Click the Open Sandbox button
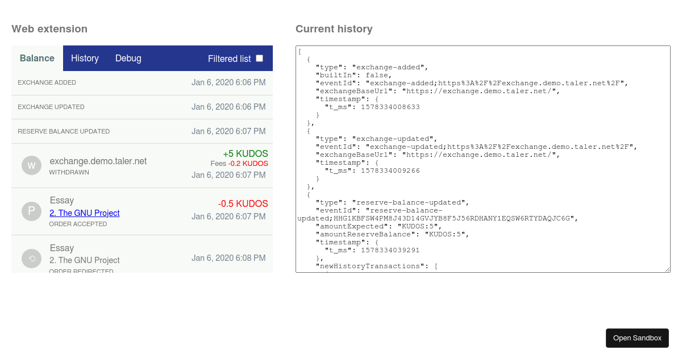682x358 pixels. pyautogui.click(x=637, y=338)
